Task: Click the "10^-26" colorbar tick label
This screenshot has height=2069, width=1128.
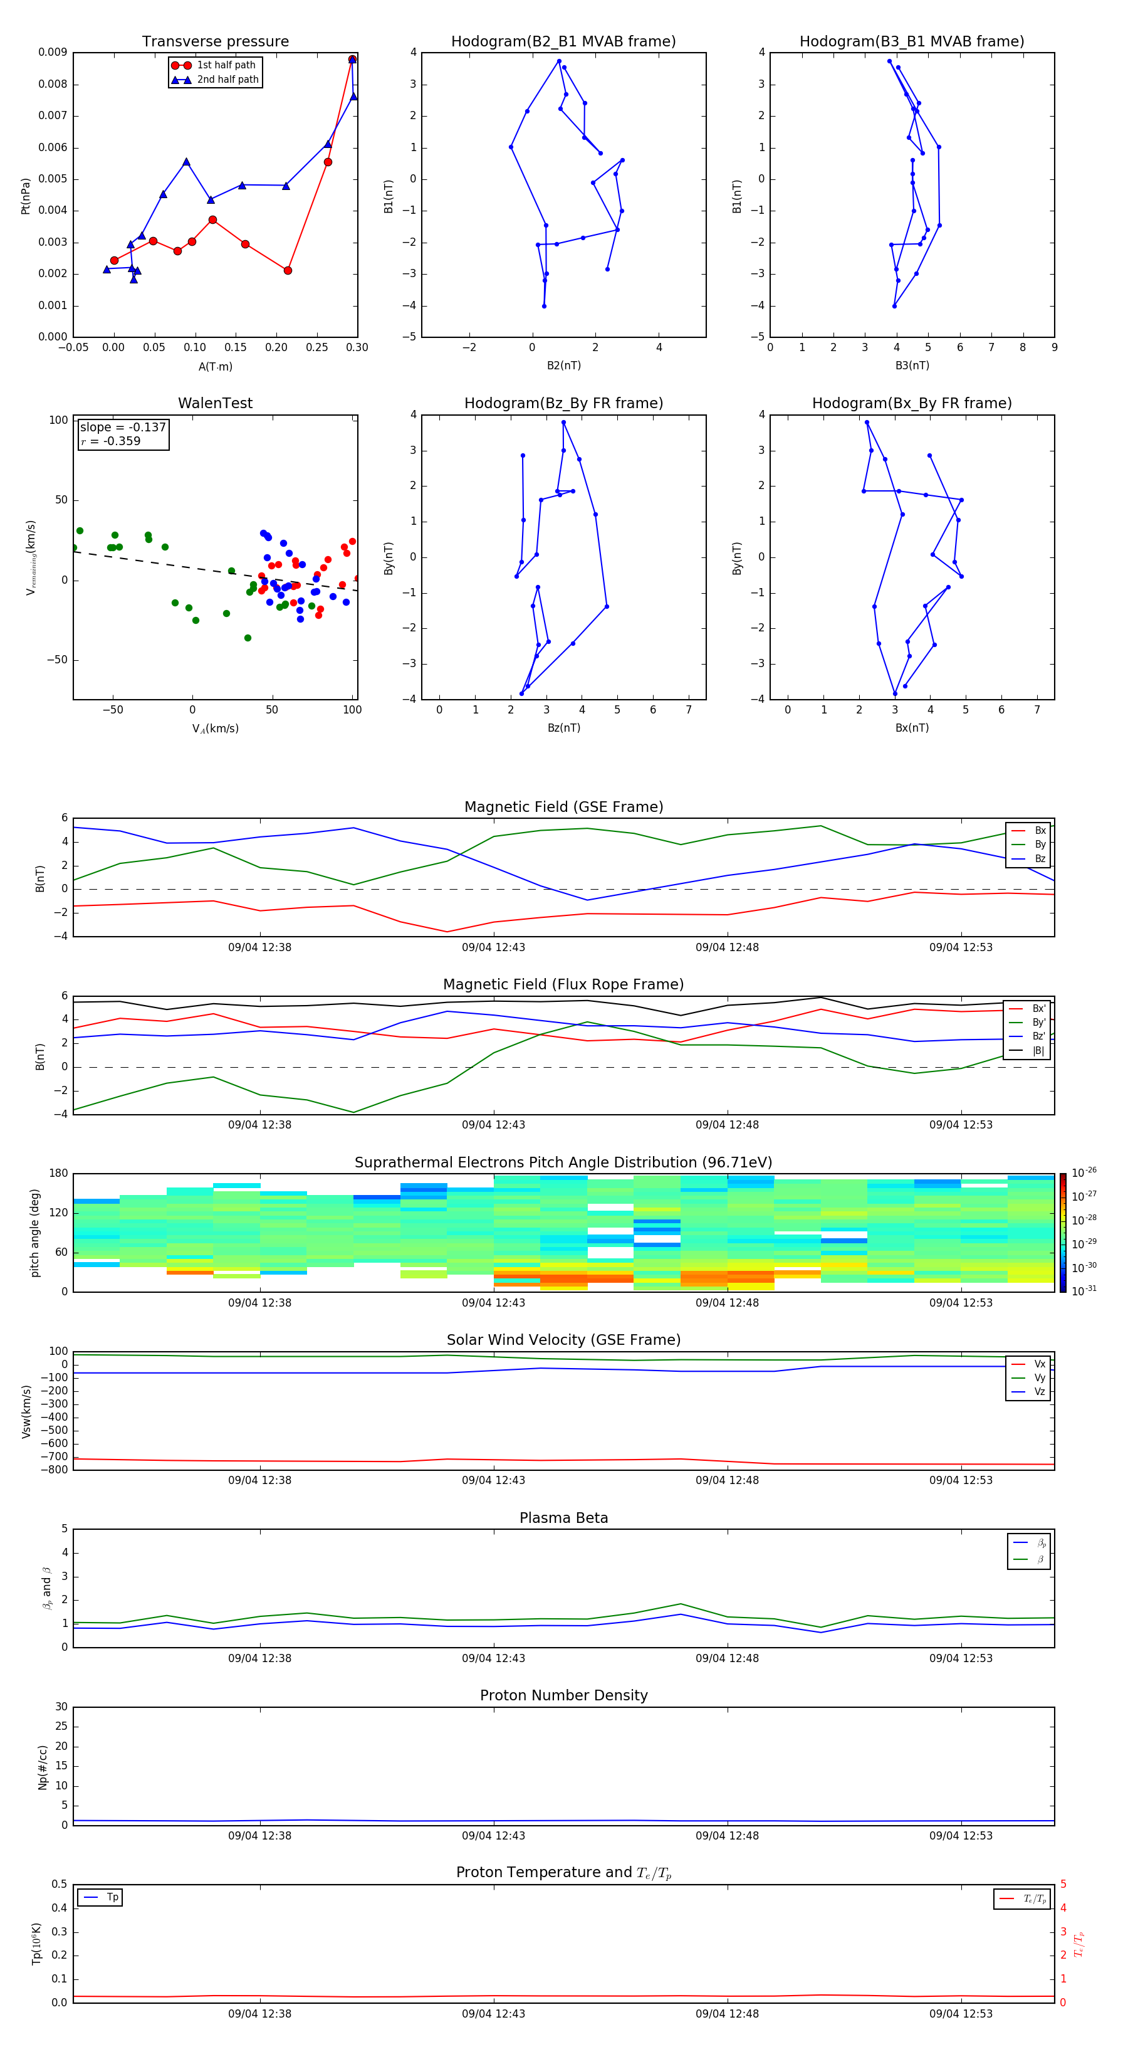Action: pos(1083,1172)
